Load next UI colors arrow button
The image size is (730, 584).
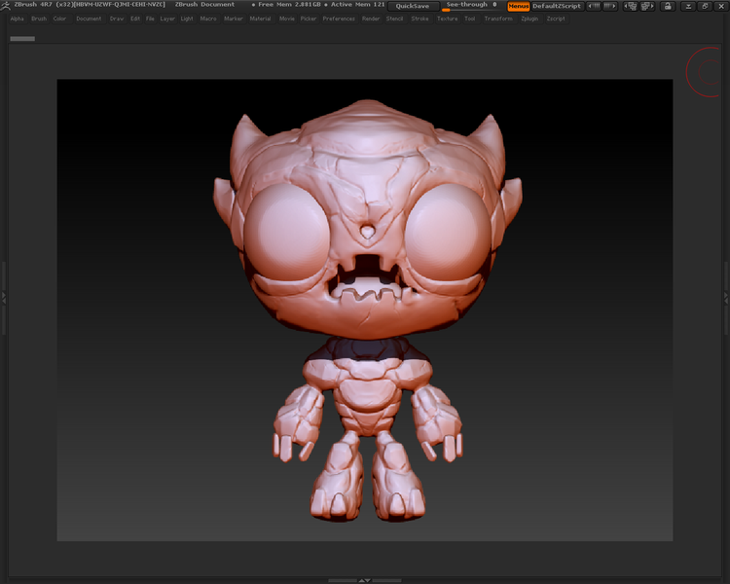click(x=609, y=6)
